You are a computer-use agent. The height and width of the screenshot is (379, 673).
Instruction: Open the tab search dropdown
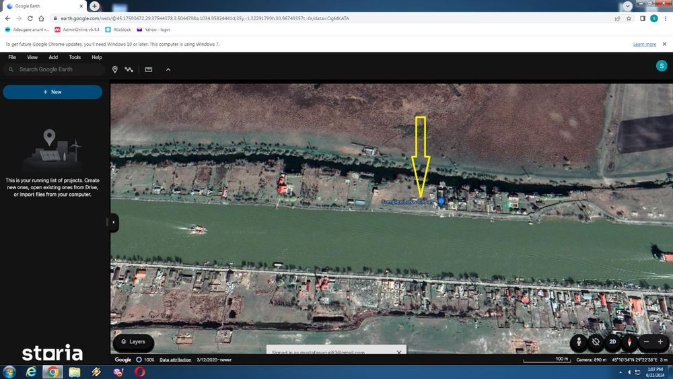pyautogui.click(x=627, y=6)
